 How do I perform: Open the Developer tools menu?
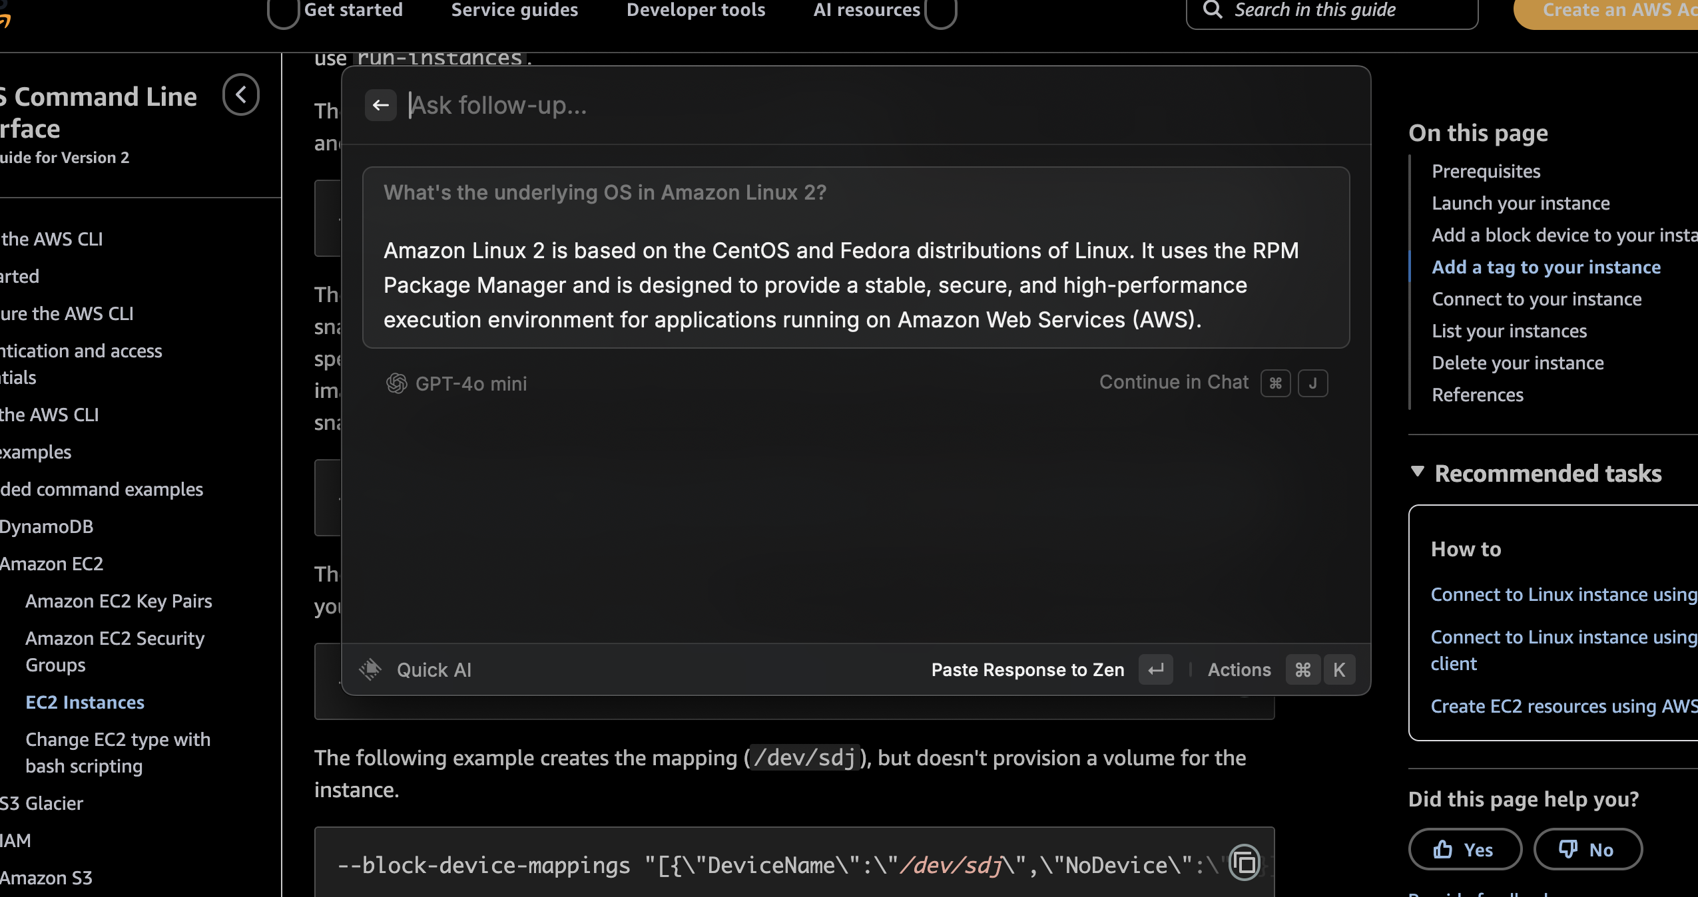pos(695,10)
